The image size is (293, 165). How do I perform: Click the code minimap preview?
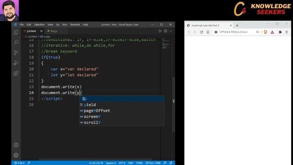[167, 44]
